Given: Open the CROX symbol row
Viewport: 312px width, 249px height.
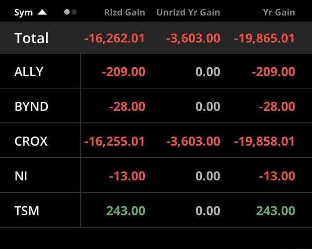Looking at the screenshot, I should 31,141.
